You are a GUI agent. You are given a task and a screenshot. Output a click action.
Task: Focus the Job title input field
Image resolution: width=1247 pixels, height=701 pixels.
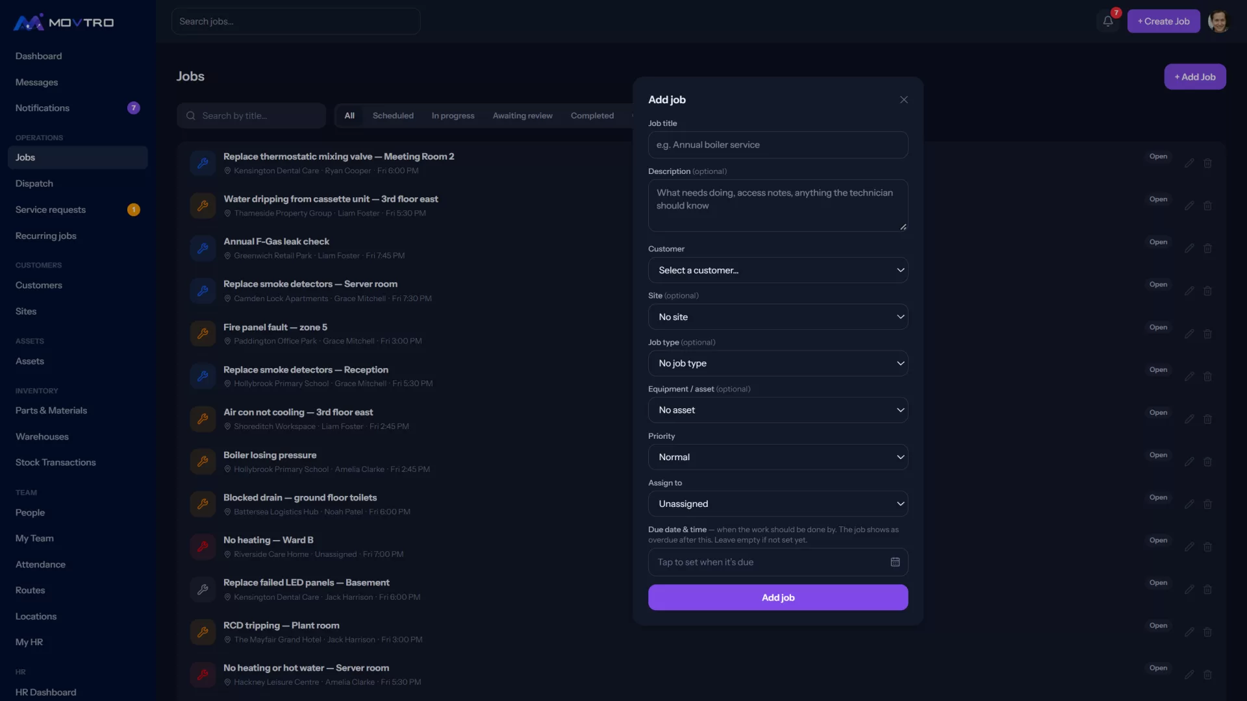(778, 145)
